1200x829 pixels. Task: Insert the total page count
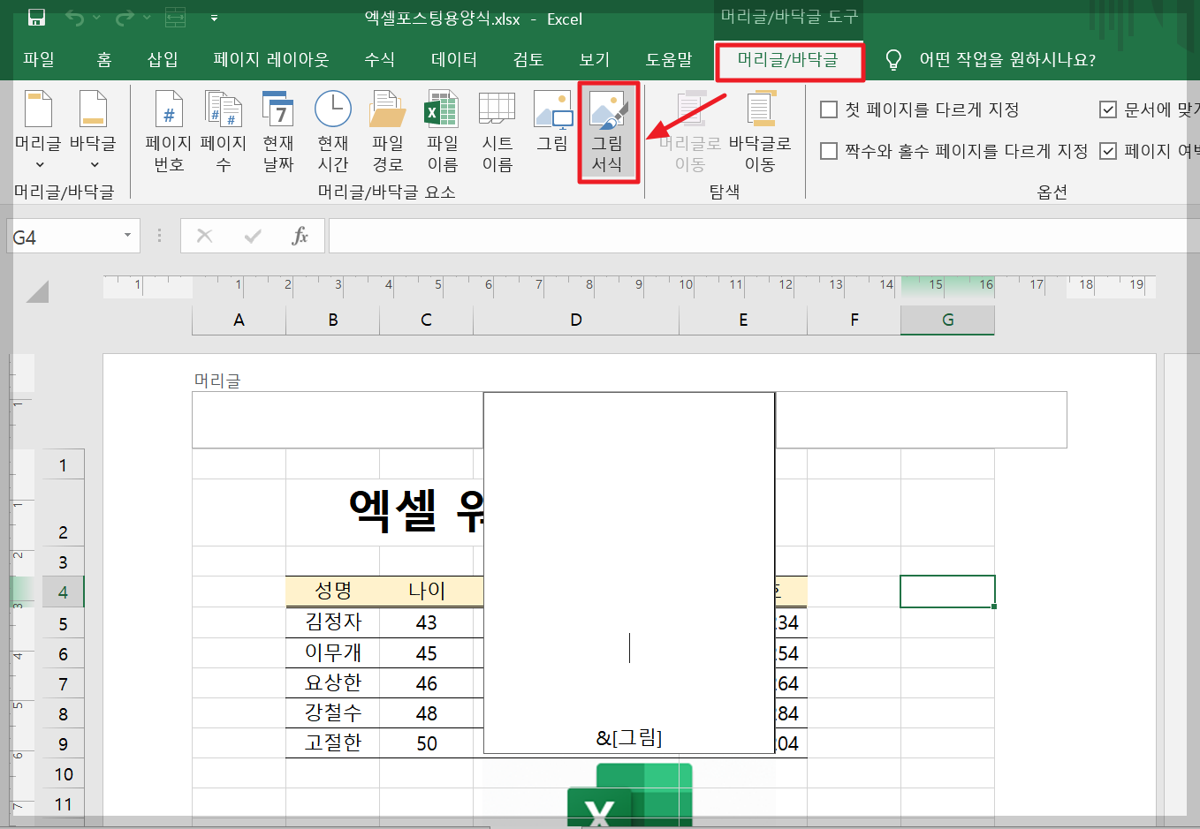pyautogui.click(x=223, y=128)
